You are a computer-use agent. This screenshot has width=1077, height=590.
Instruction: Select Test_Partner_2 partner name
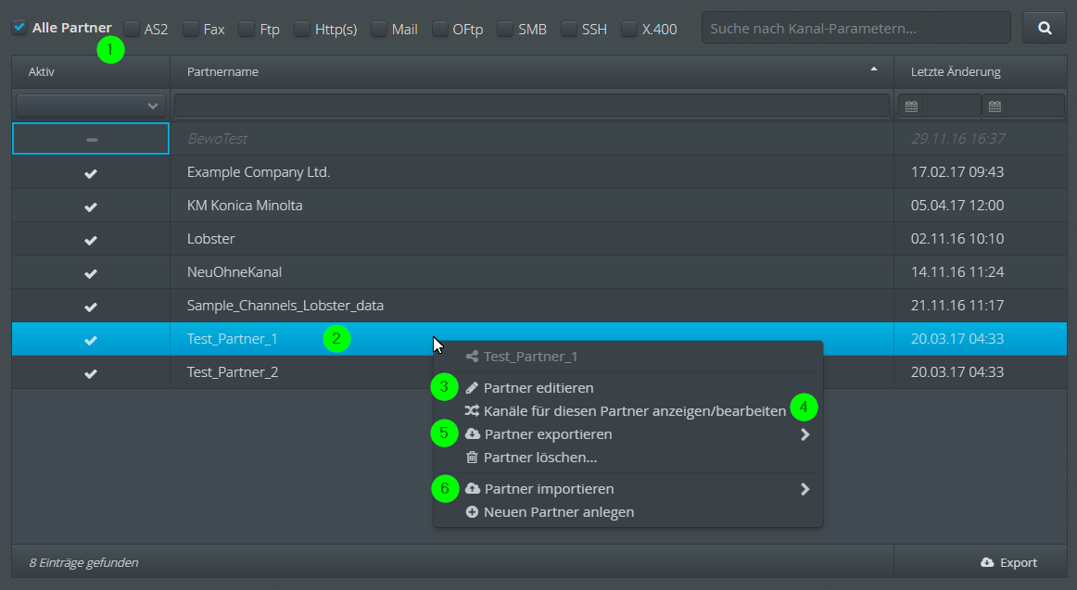pyautogui.click(x=232, y=371)
